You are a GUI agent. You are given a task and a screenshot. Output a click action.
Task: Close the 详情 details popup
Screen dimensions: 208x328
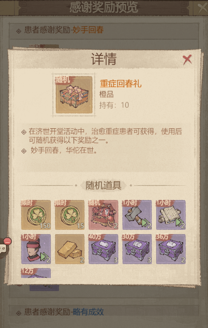click(x=187, y=60)
